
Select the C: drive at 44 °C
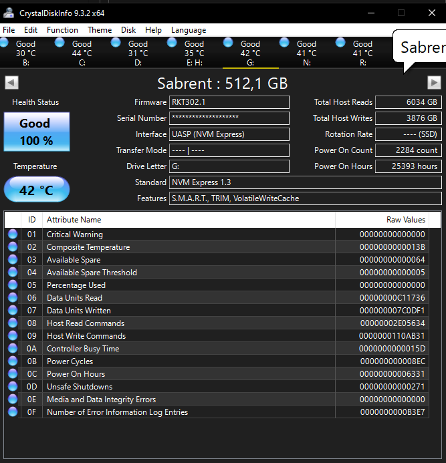pos(82,53)
